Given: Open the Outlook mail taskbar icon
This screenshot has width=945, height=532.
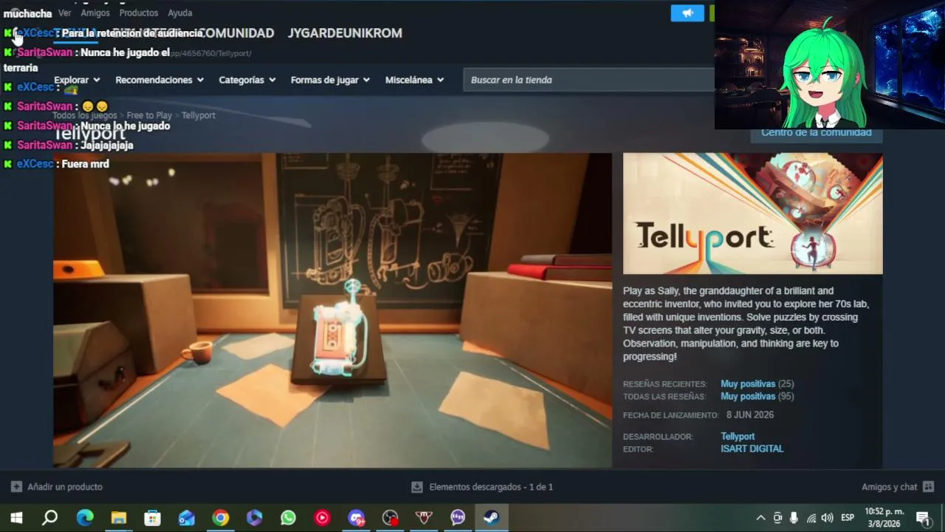Looking at the screenshot, I should [187, 517].
